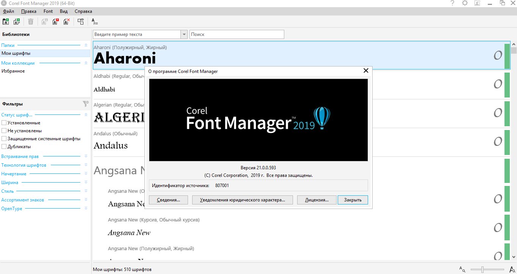The width and height of the screenshot is (517, 274).
Task: Toggle the Дубликаты filter checkbox
Action: 4,147
